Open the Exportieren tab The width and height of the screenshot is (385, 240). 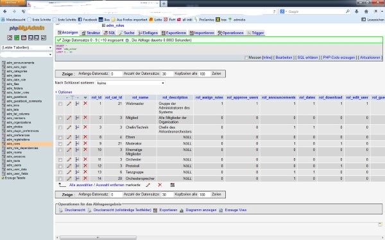coord(174,33)
